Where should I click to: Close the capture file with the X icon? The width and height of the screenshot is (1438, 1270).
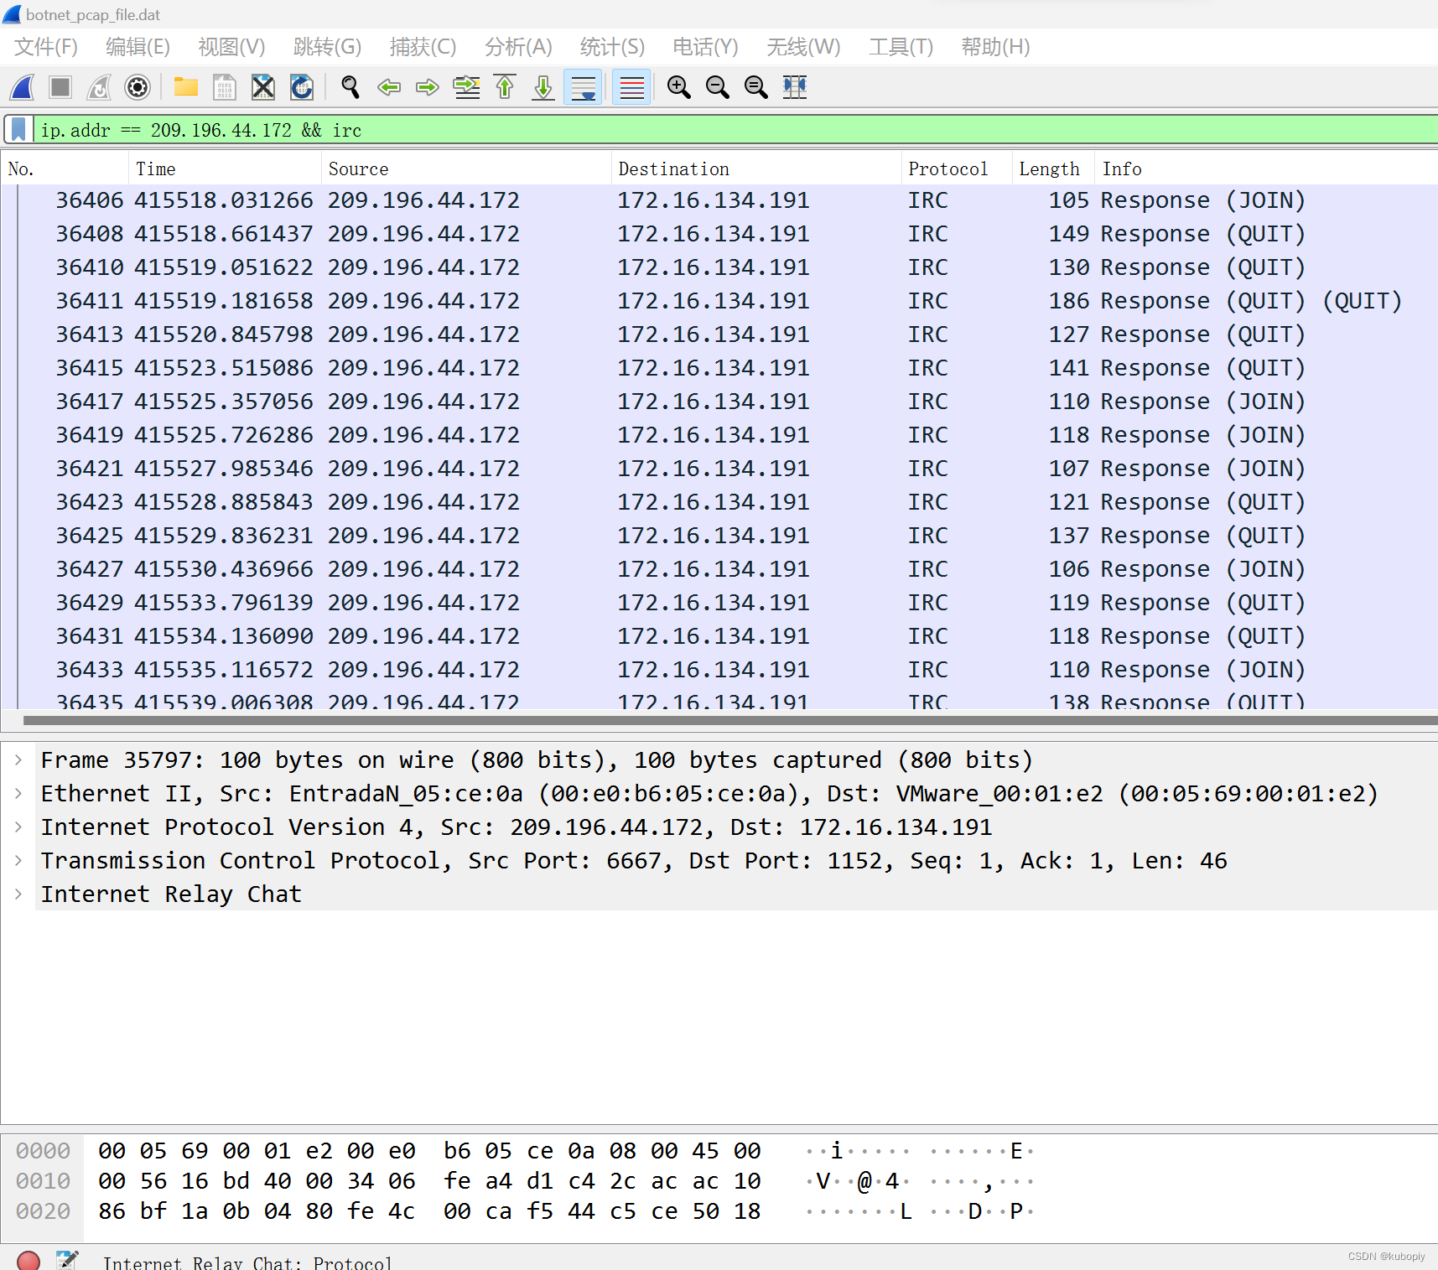point(263,87)
